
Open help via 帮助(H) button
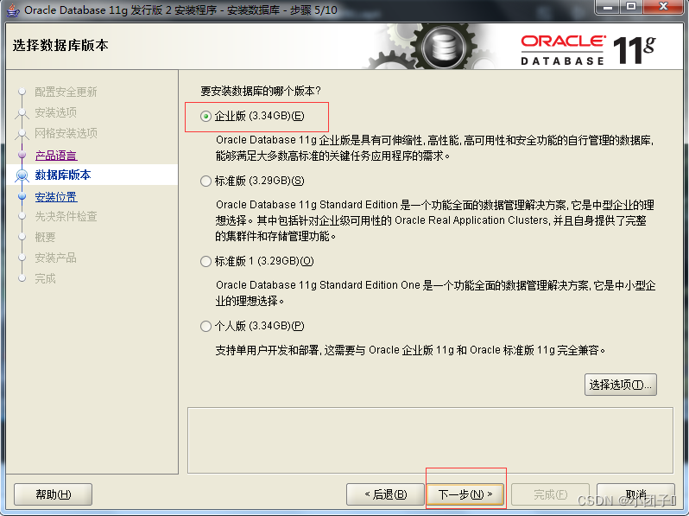(54, 494)
